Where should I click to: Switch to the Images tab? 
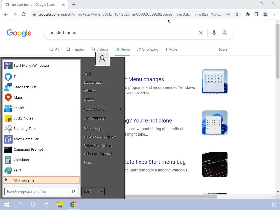pos(75,49)
